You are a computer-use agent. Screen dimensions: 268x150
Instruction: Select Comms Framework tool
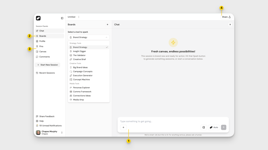89,92
